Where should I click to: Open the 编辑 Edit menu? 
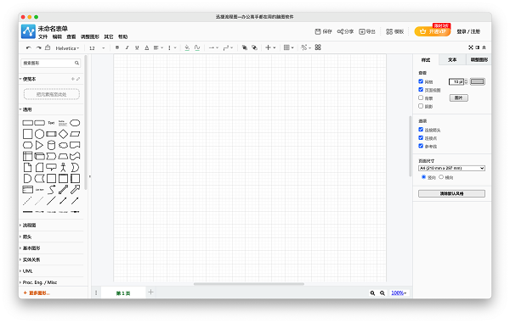57,36
